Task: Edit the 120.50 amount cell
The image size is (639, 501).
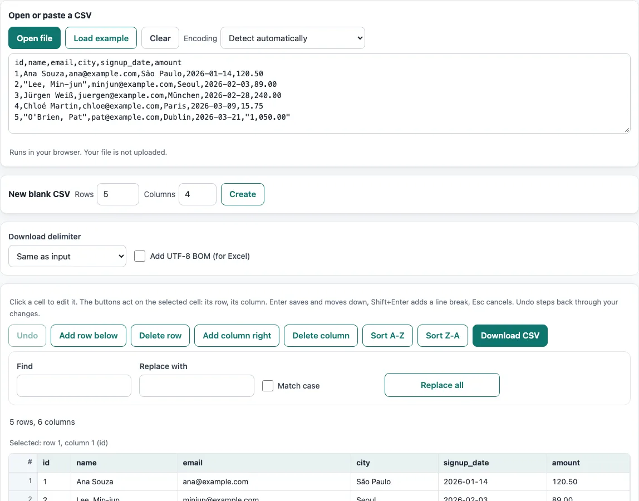Action: click(588, 482)
